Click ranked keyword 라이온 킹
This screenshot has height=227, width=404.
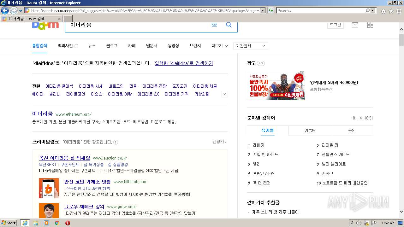(x=330, y=145)
